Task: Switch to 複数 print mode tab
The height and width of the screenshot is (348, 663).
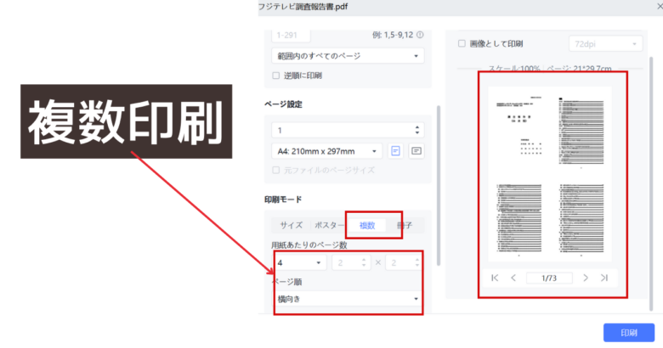Action: tap(367, 226)
